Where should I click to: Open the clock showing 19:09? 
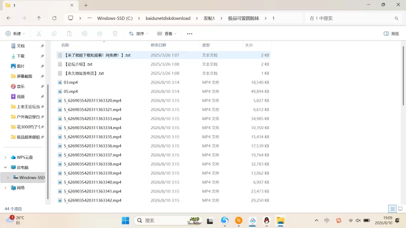384,220
